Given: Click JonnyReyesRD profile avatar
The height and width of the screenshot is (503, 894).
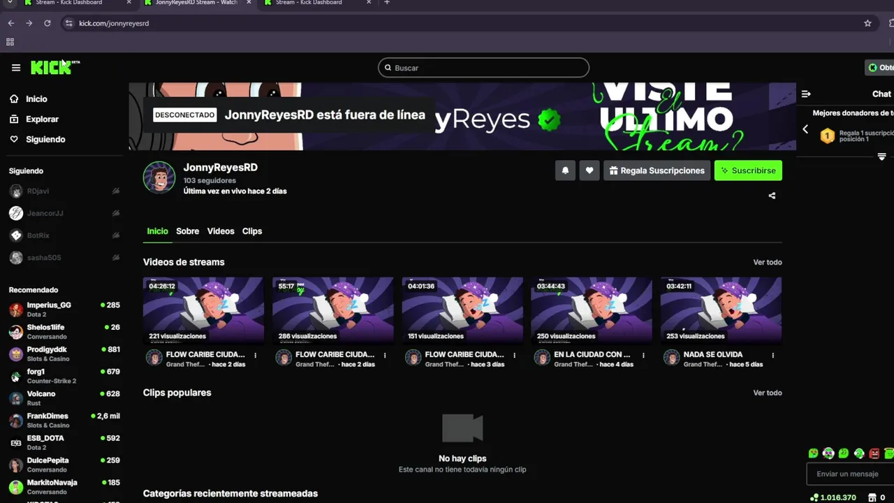Looking at the screenshot, I should [159, 177].
